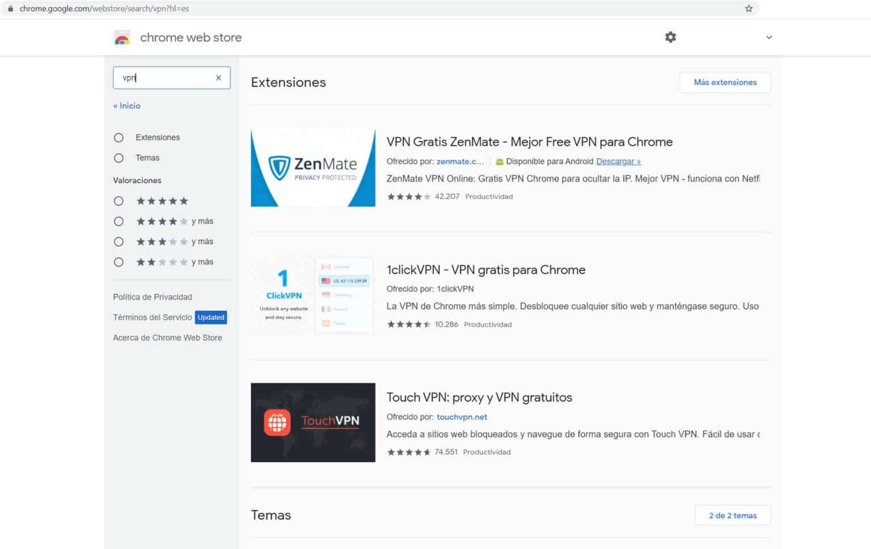Screen dimensions: 871x549
Task: Expand the account dropdown chevron at top right
Action: (769, 37)
